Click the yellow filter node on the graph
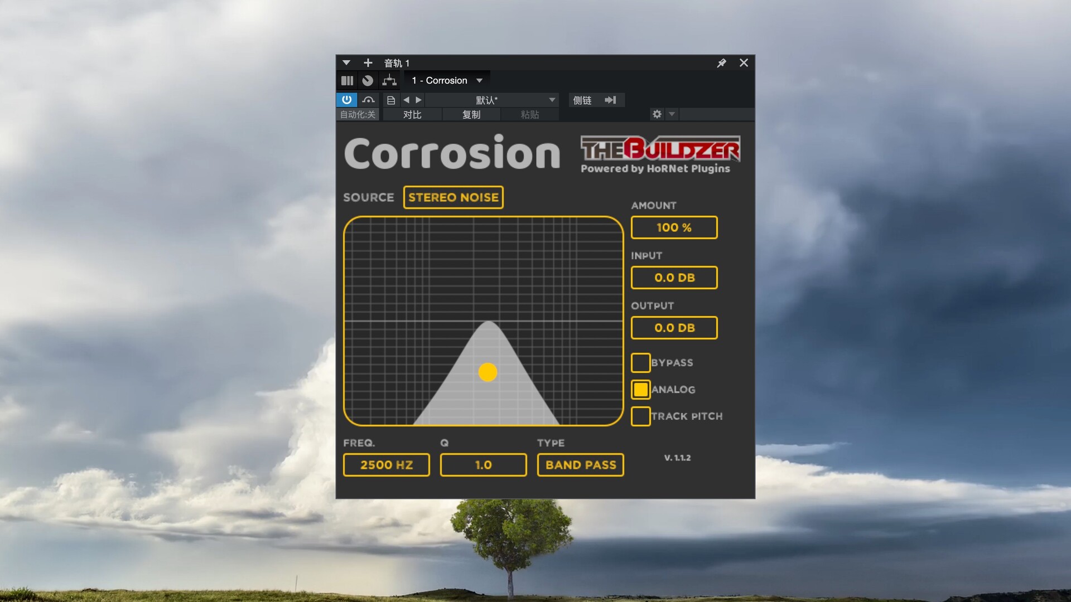 488,371
